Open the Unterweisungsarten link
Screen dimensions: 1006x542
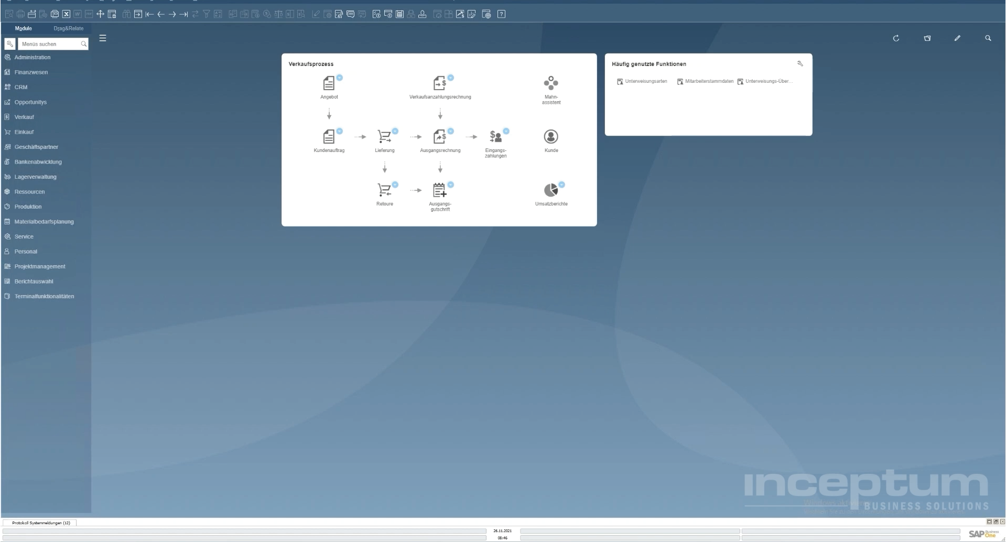tap(642, 81)
